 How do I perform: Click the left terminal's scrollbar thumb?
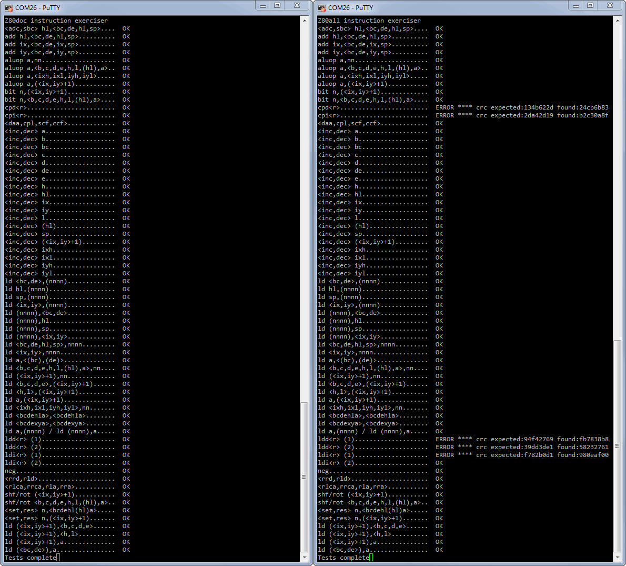(x=304, y=477)
